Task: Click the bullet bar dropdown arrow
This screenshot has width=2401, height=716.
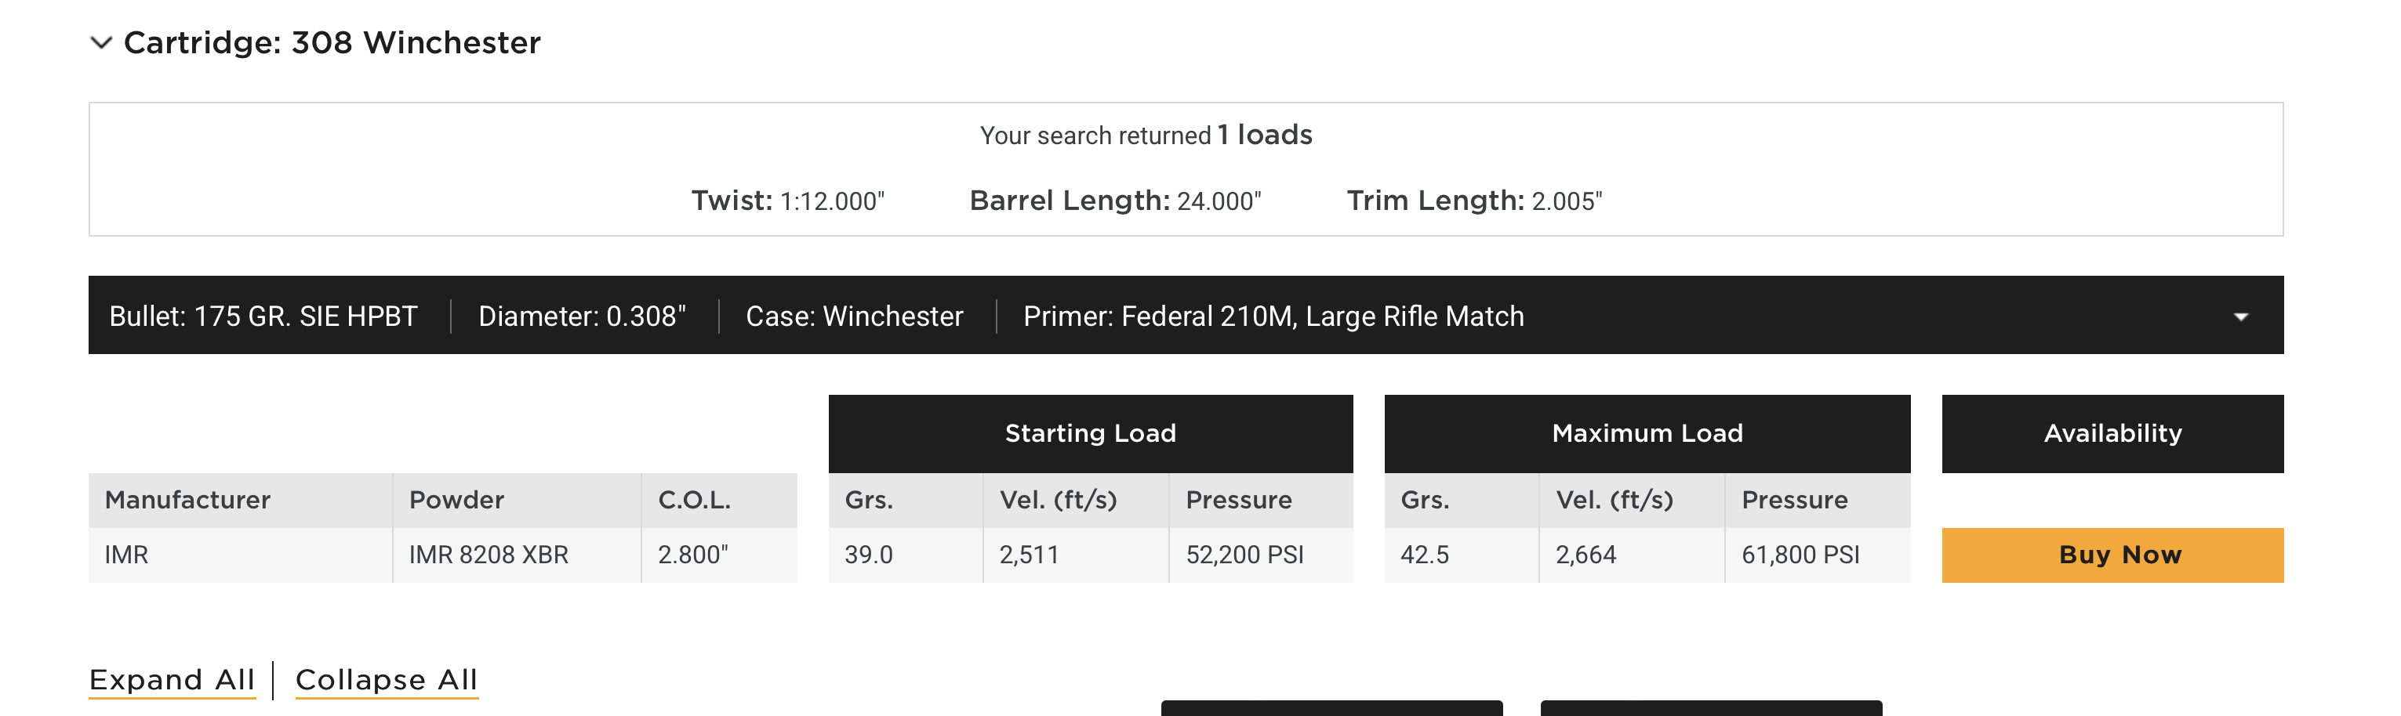Action: click(x=2241, y=316)
